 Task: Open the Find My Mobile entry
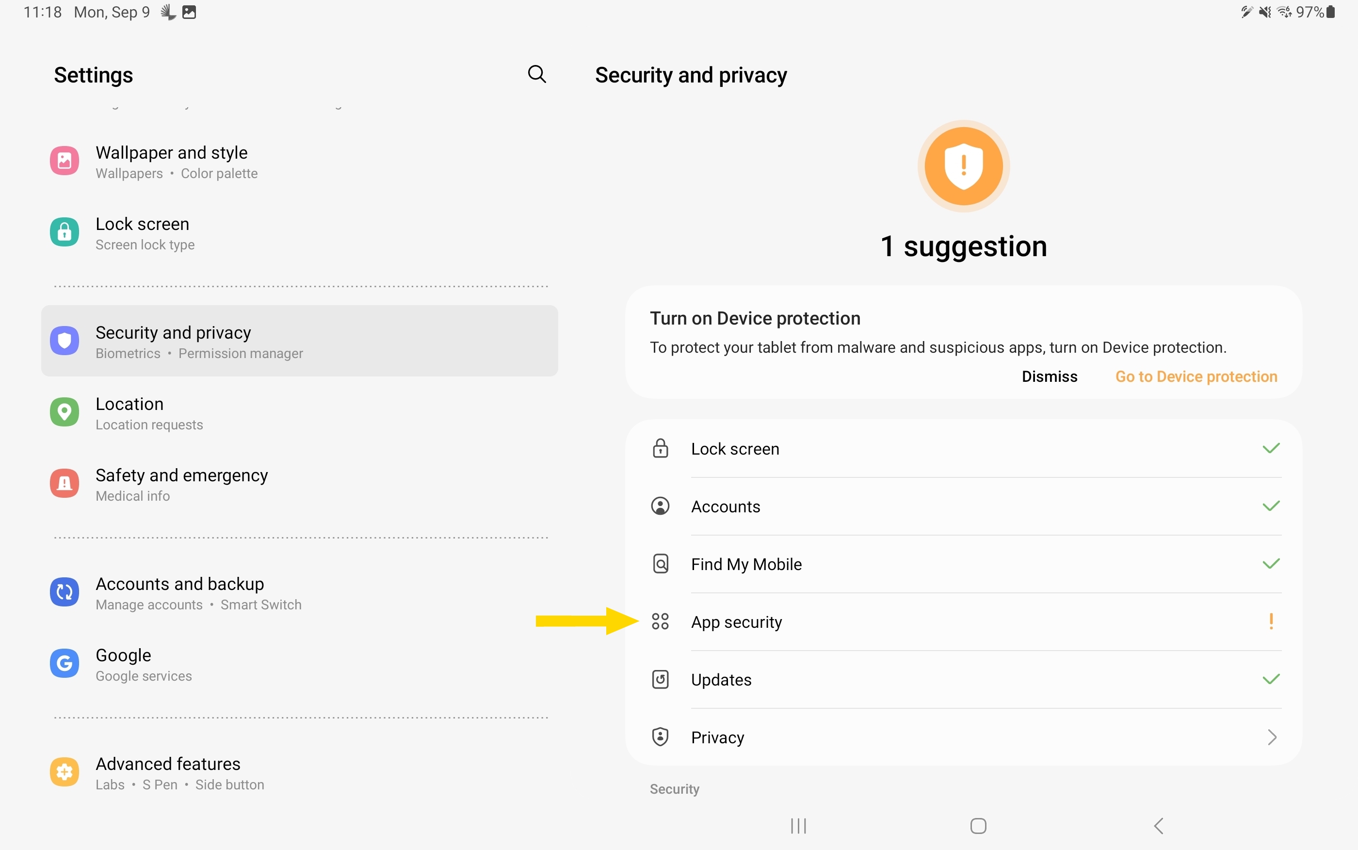click(x=746, y=564)
